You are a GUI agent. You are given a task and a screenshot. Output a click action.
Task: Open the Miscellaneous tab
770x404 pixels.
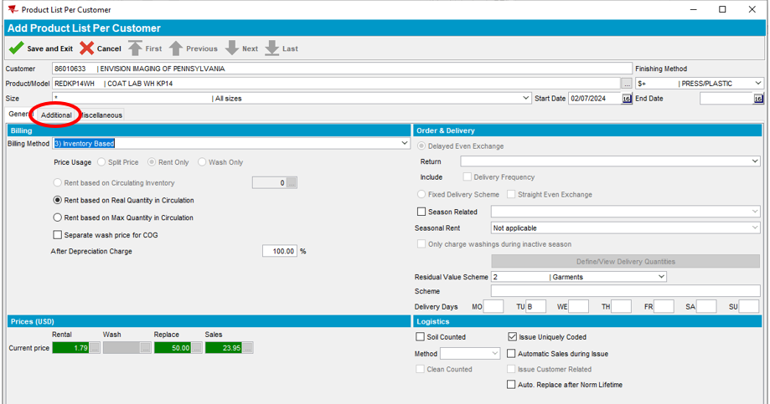coord(102,115)
